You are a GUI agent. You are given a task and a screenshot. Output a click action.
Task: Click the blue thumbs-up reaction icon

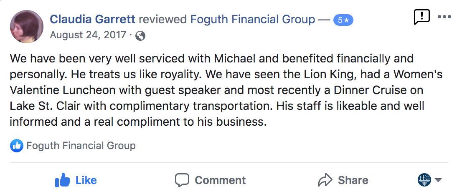pos(17,146)
